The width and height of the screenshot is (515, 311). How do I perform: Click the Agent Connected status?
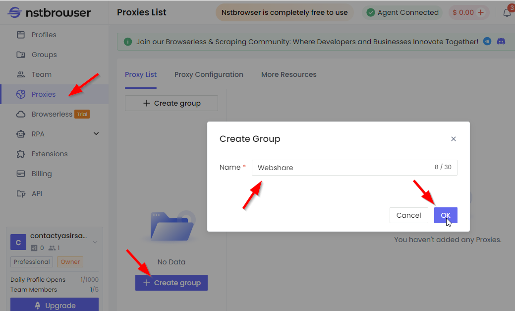pyautogui.click(x=402, y=12)
